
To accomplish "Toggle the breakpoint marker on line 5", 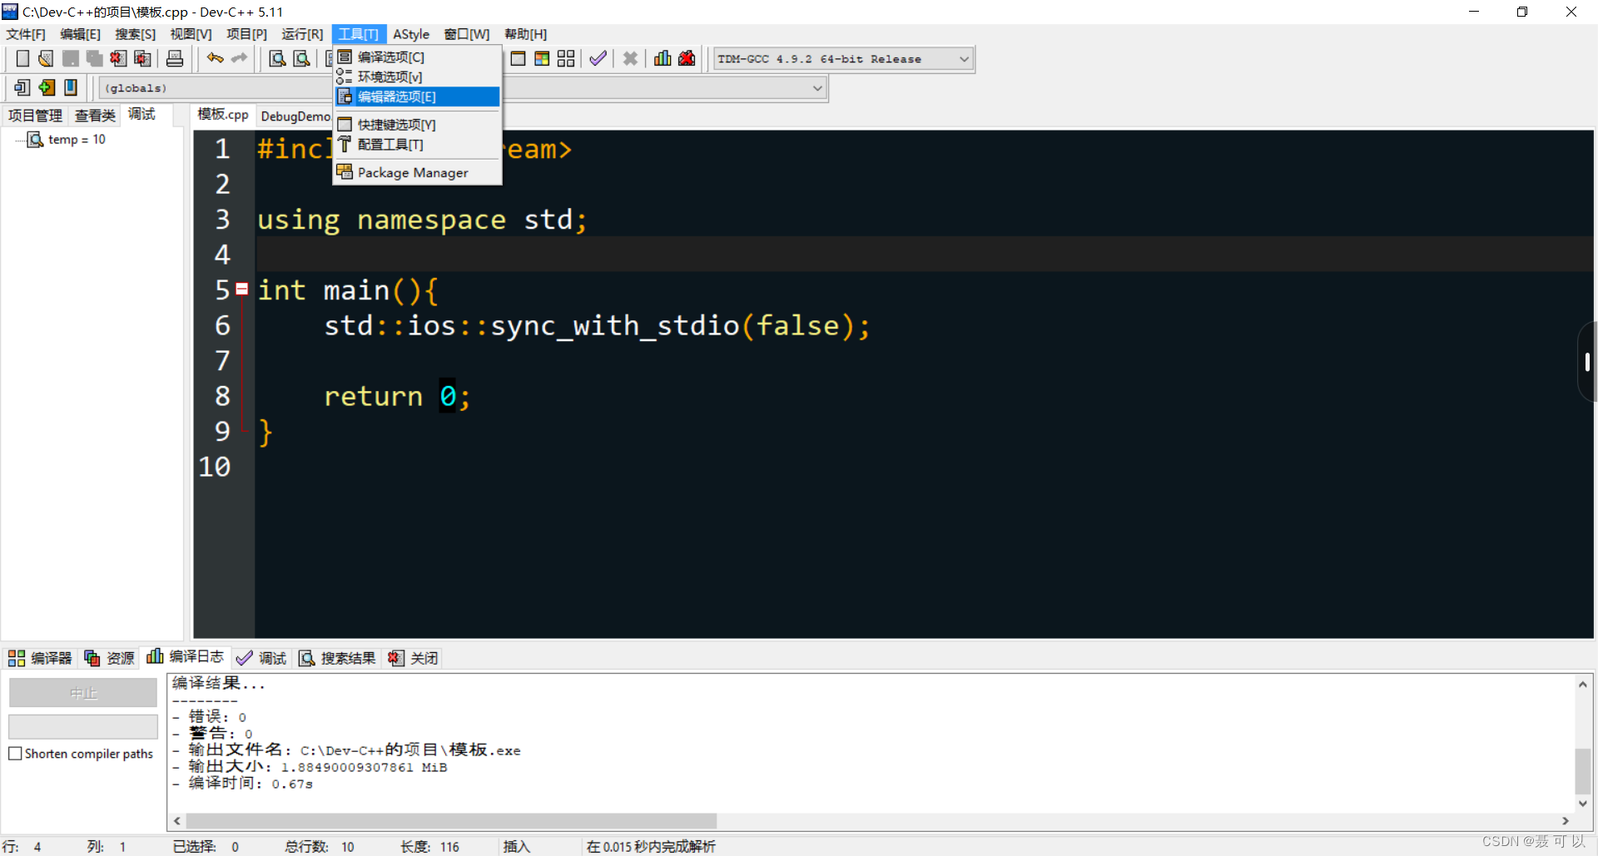I will tap(241, 289).
